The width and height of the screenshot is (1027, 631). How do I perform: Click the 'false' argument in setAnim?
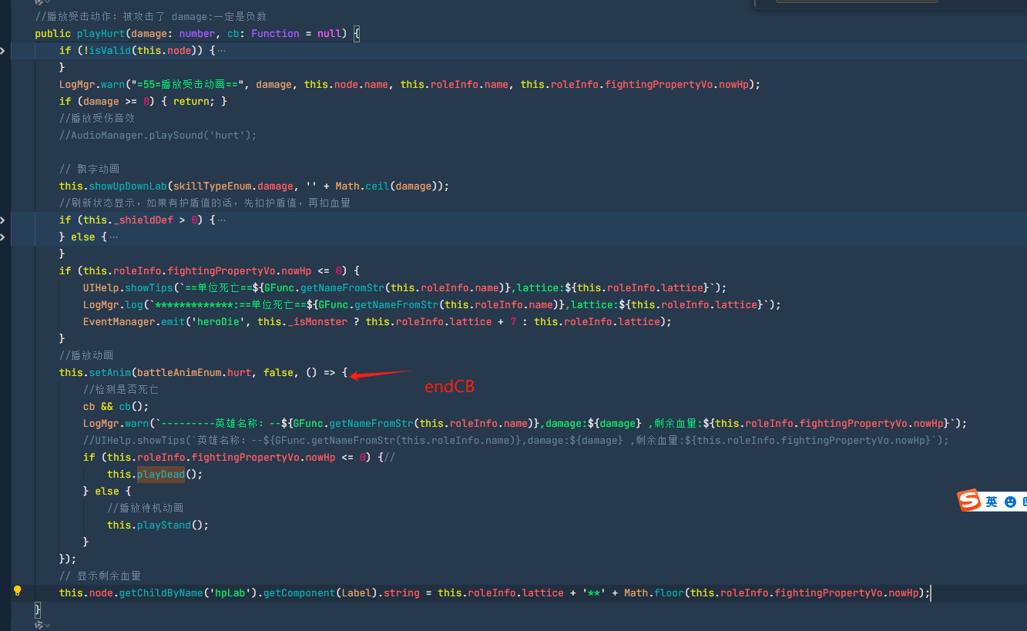point(278,373)
